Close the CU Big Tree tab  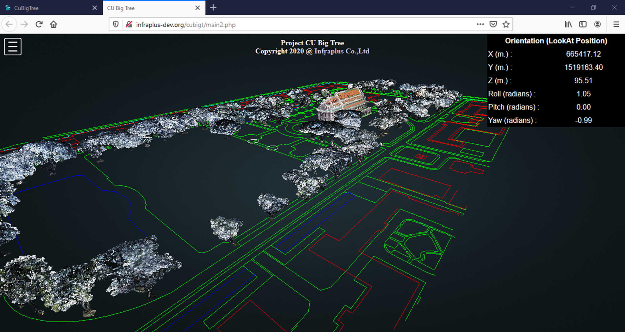[x=198, y=8]
